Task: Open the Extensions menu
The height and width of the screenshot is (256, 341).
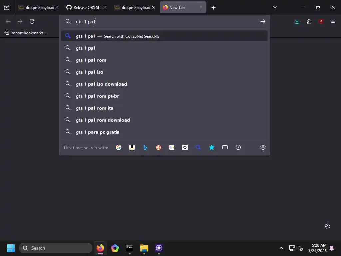Action: pos(309,21)
